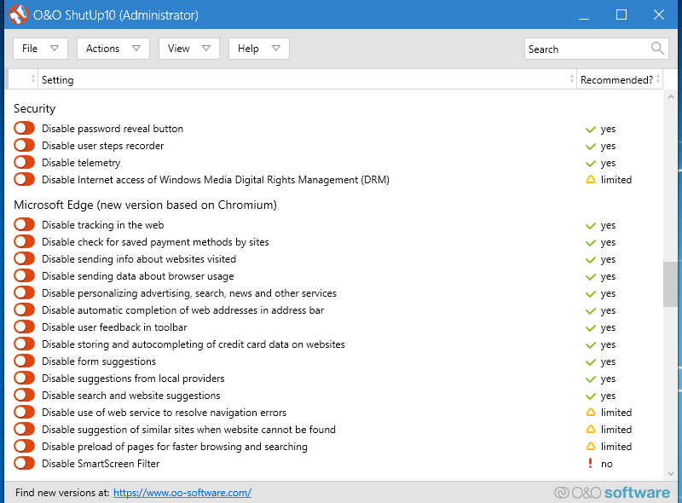Toggle Disable suggestions from local providers
Image resolution: width=682 pixels, height=503 pixels.
click(x=24, y=378)
